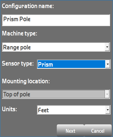Click the Feet units combo box

tap(74, 110)
